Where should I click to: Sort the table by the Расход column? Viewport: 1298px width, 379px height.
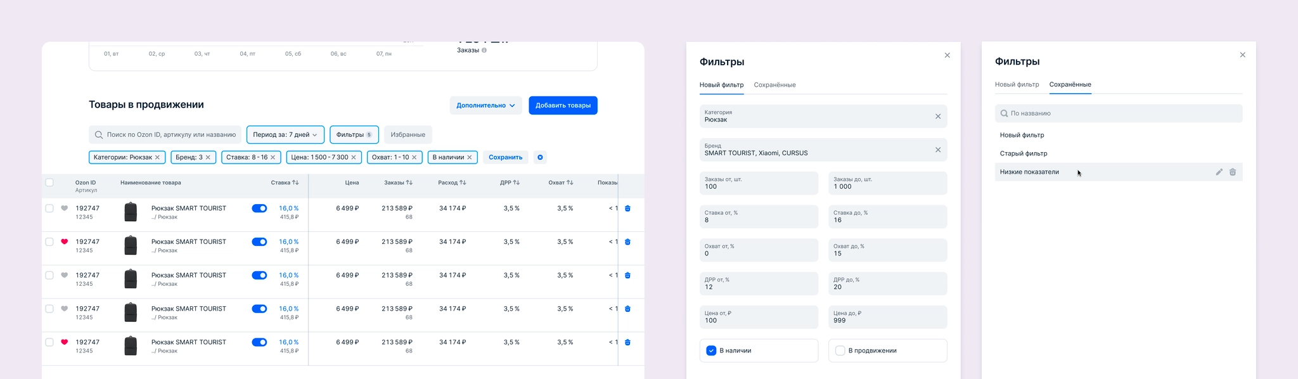point(463,183)
